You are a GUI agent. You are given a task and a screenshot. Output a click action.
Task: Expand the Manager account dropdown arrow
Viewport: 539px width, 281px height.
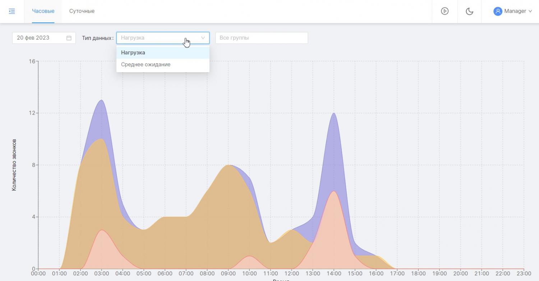tap(530, 11)
